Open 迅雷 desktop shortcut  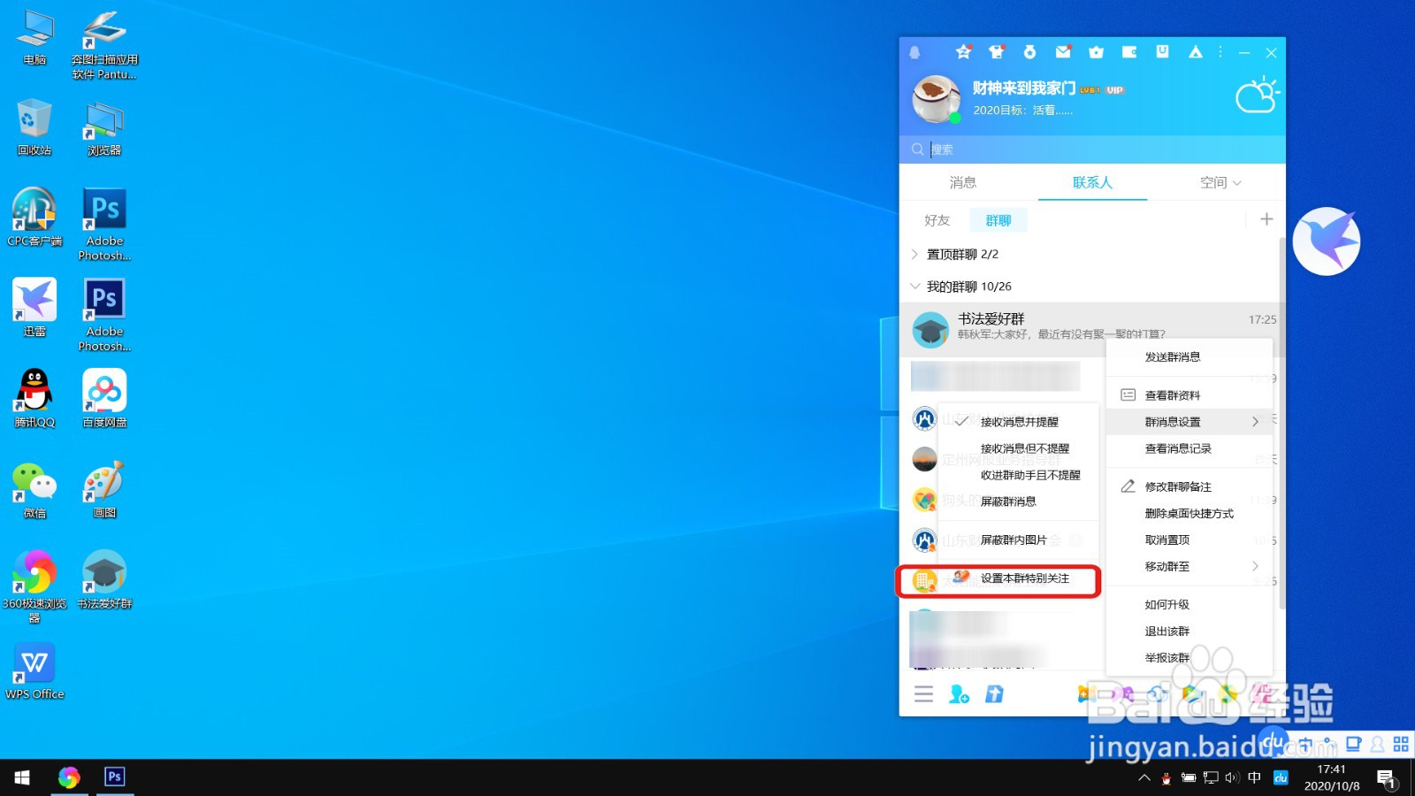[x=34, y=307]
